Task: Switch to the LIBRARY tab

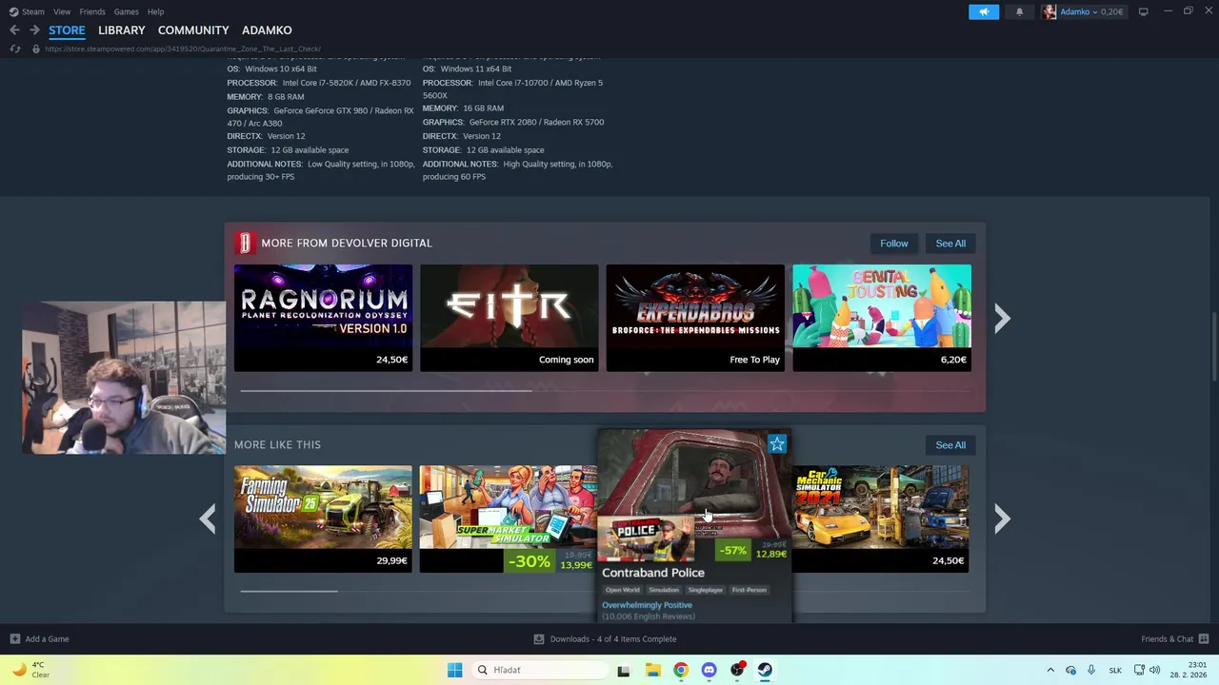Action: (x=122, y=30)
